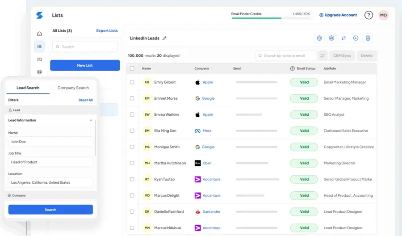402x236 pixels.
Task: Click the Company filter section header
Action: tap(50, 195)
